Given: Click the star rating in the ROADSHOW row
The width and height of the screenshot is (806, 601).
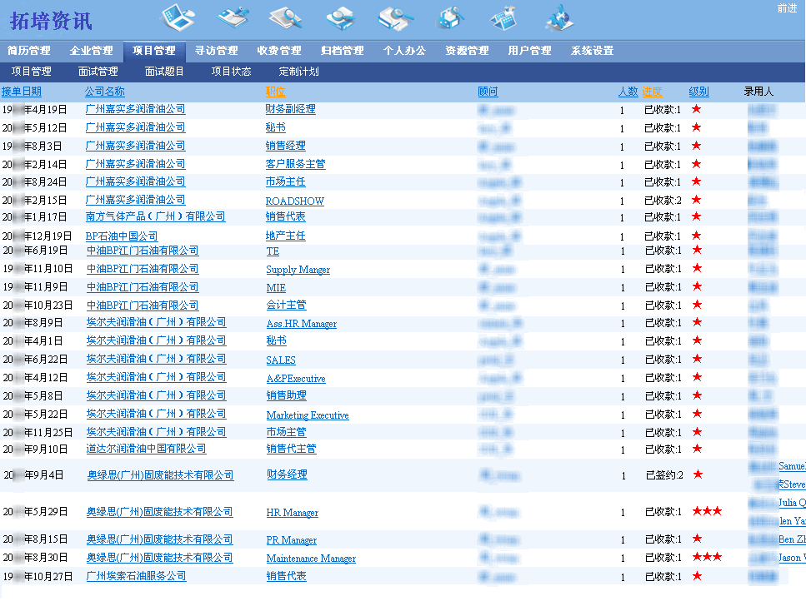Looking at the screenshot, I should point(697,200).
